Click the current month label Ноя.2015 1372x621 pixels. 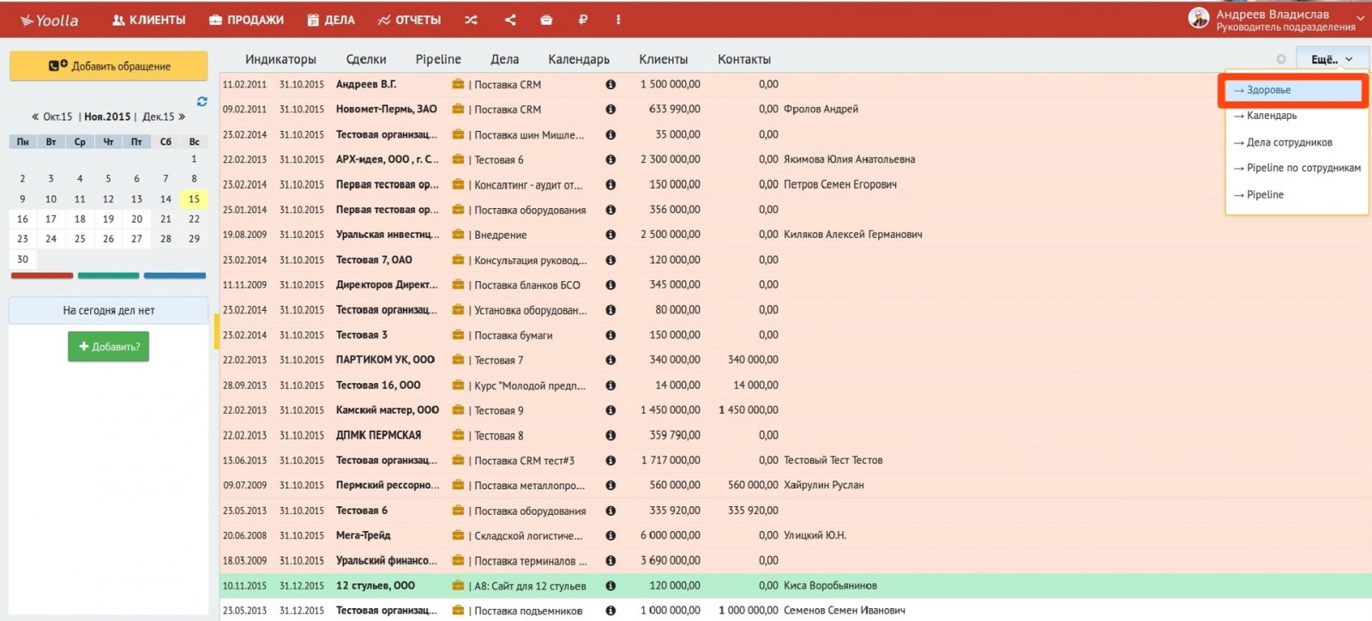tap(107, 116)
